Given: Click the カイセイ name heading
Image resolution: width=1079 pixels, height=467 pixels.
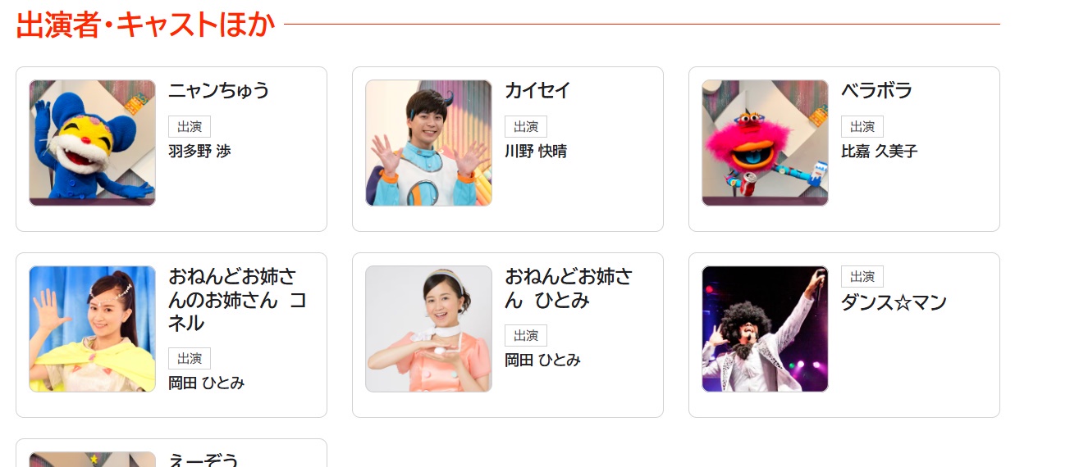Looking at the screenshot, I should pyautogui.click(x=537, y=91).
